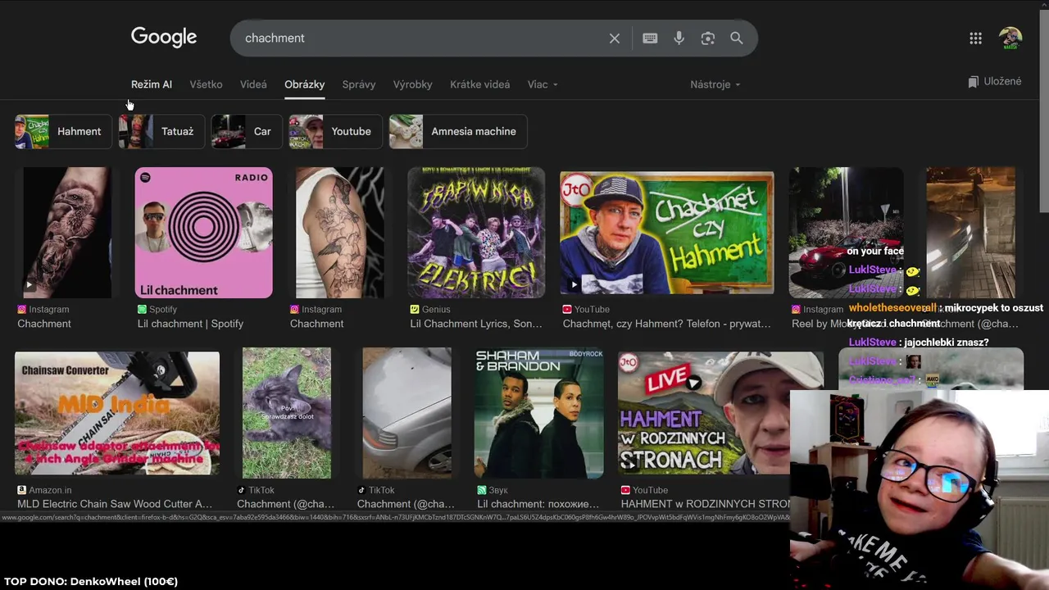Select the Car filter chip
This screenshot has width=1049, height=590.
click(x=246, y=131)
